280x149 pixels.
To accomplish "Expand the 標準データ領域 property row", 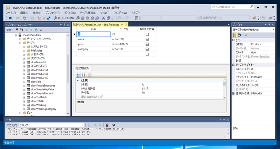I will [x=233, y=94].
